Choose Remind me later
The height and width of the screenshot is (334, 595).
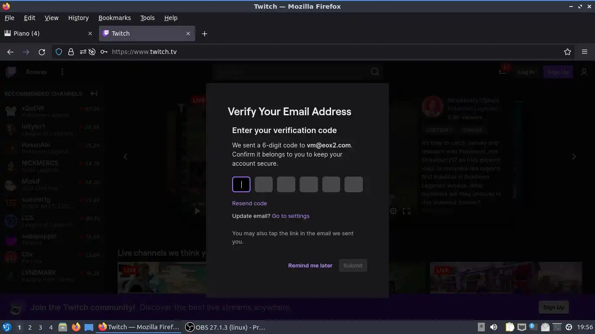[310, 265]
